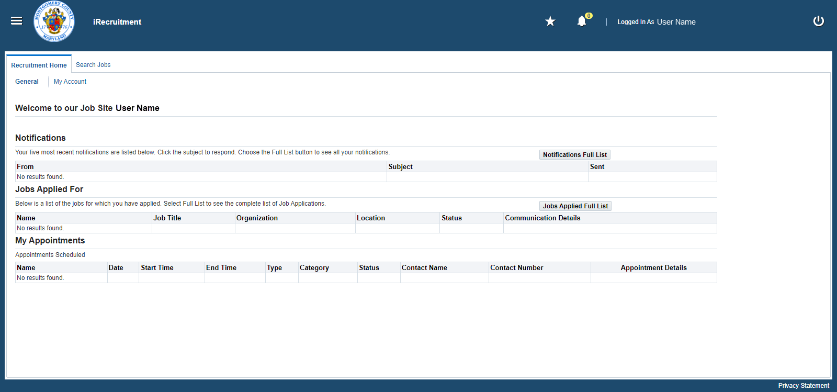Screen dimensions: 837x392
Task: Click the Contact Number column header
Action: (516, 268)
